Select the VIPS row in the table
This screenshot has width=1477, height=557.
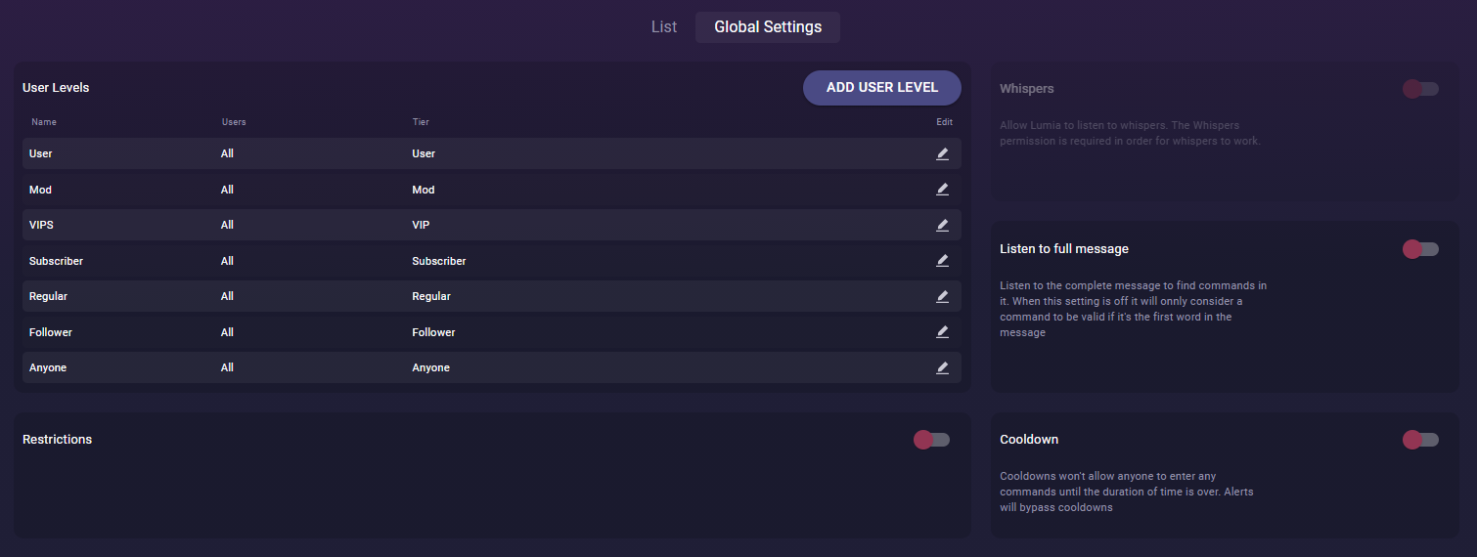pyautogui.click(x=492, y=225)
